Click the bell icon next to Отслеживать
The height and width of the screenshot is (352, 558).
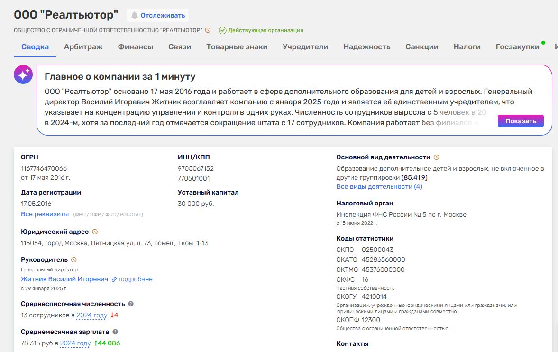pyautogui.click(x=134, y=15)
